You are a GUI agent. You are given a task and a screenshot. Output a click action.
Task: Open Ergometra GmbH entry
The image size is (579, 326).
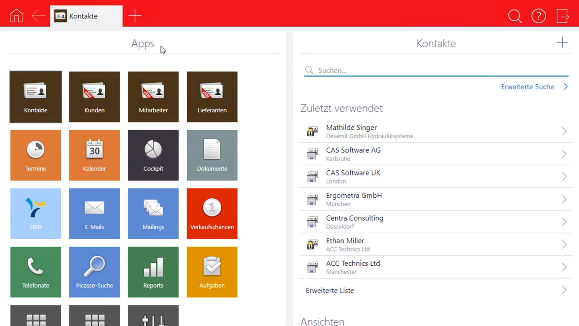(436, 199)
